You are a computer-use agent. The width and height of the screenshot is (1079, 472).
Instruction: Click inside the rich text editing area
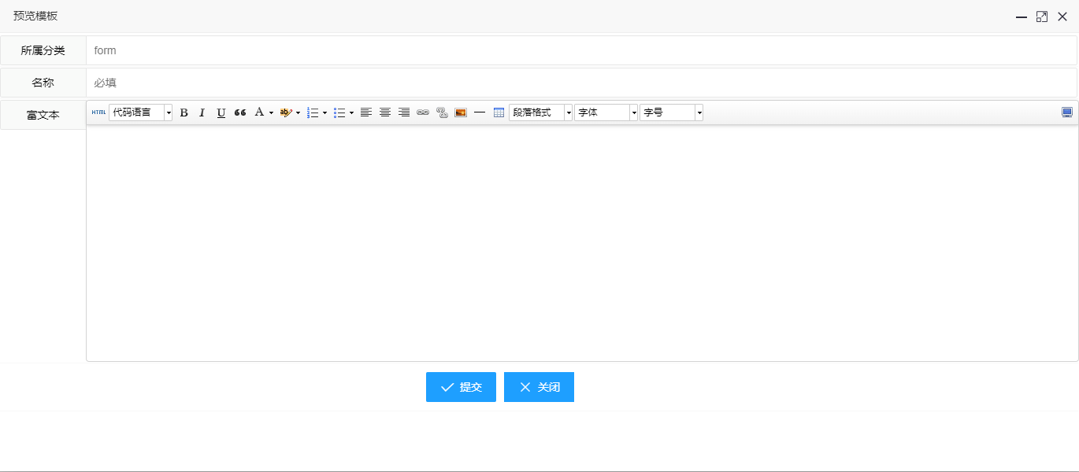(582, 242)
